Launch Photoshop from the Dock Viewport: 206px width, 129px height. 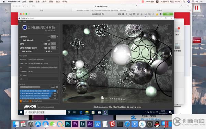(68, 124)
